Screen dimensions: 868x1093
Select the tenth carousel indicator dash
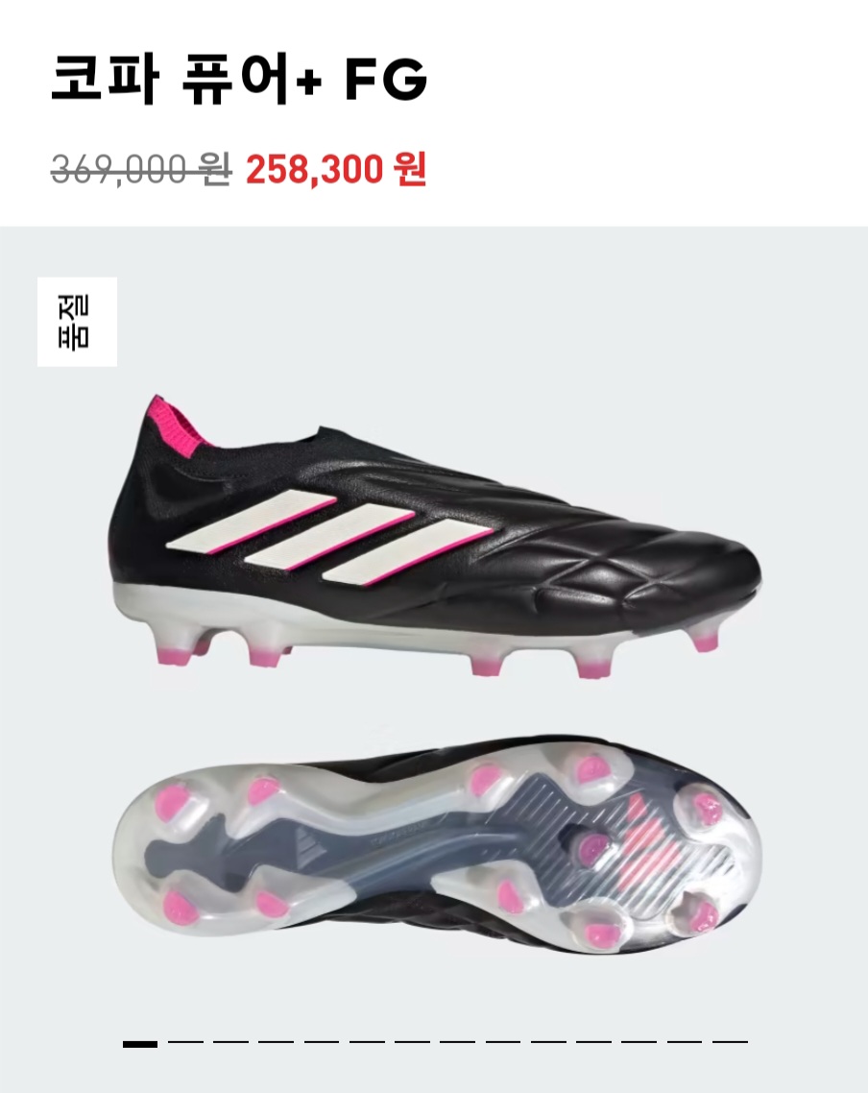click(548, 1043)
